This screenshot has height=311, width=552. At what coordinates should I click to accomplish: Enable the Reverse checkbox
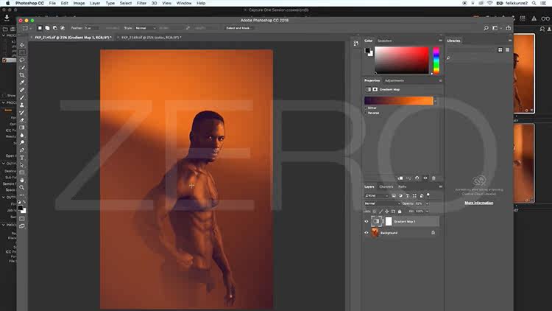366,113
